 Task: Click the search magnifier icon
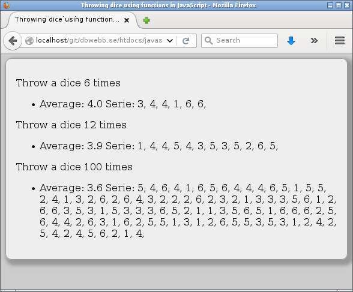(x=209, y=41)
